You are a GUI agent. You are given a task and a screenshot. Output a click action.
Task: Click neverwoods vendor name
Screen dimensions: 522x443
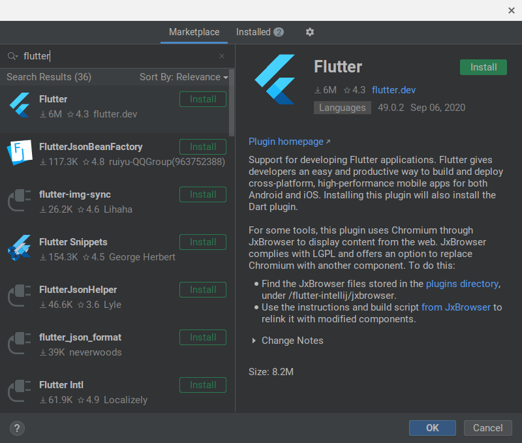(x=95, y=352)
